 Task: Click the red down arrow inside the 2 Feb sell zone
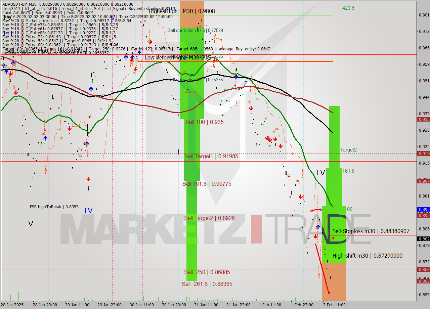click(x=316, y=236)
